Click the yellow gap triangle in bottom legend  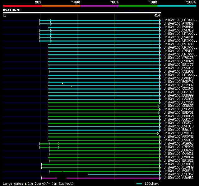tap(25, 184)
